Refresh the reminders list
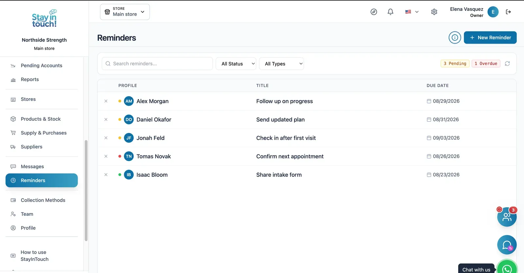Screen dimensions: 524x273 pyautogui.click(x=507, y=64)
